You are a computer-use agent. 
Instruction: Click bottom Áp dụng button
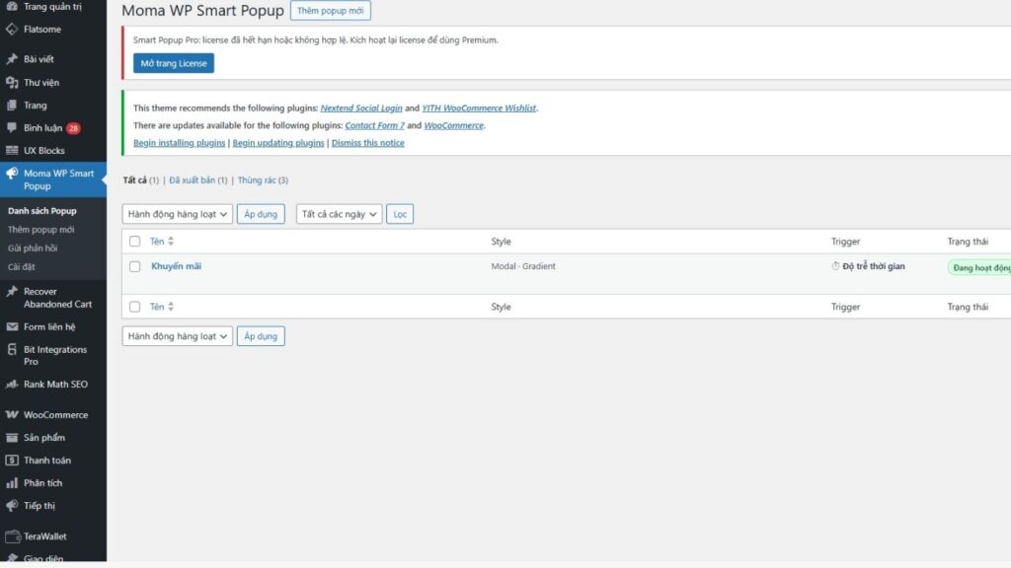click(x=261, y=336)
